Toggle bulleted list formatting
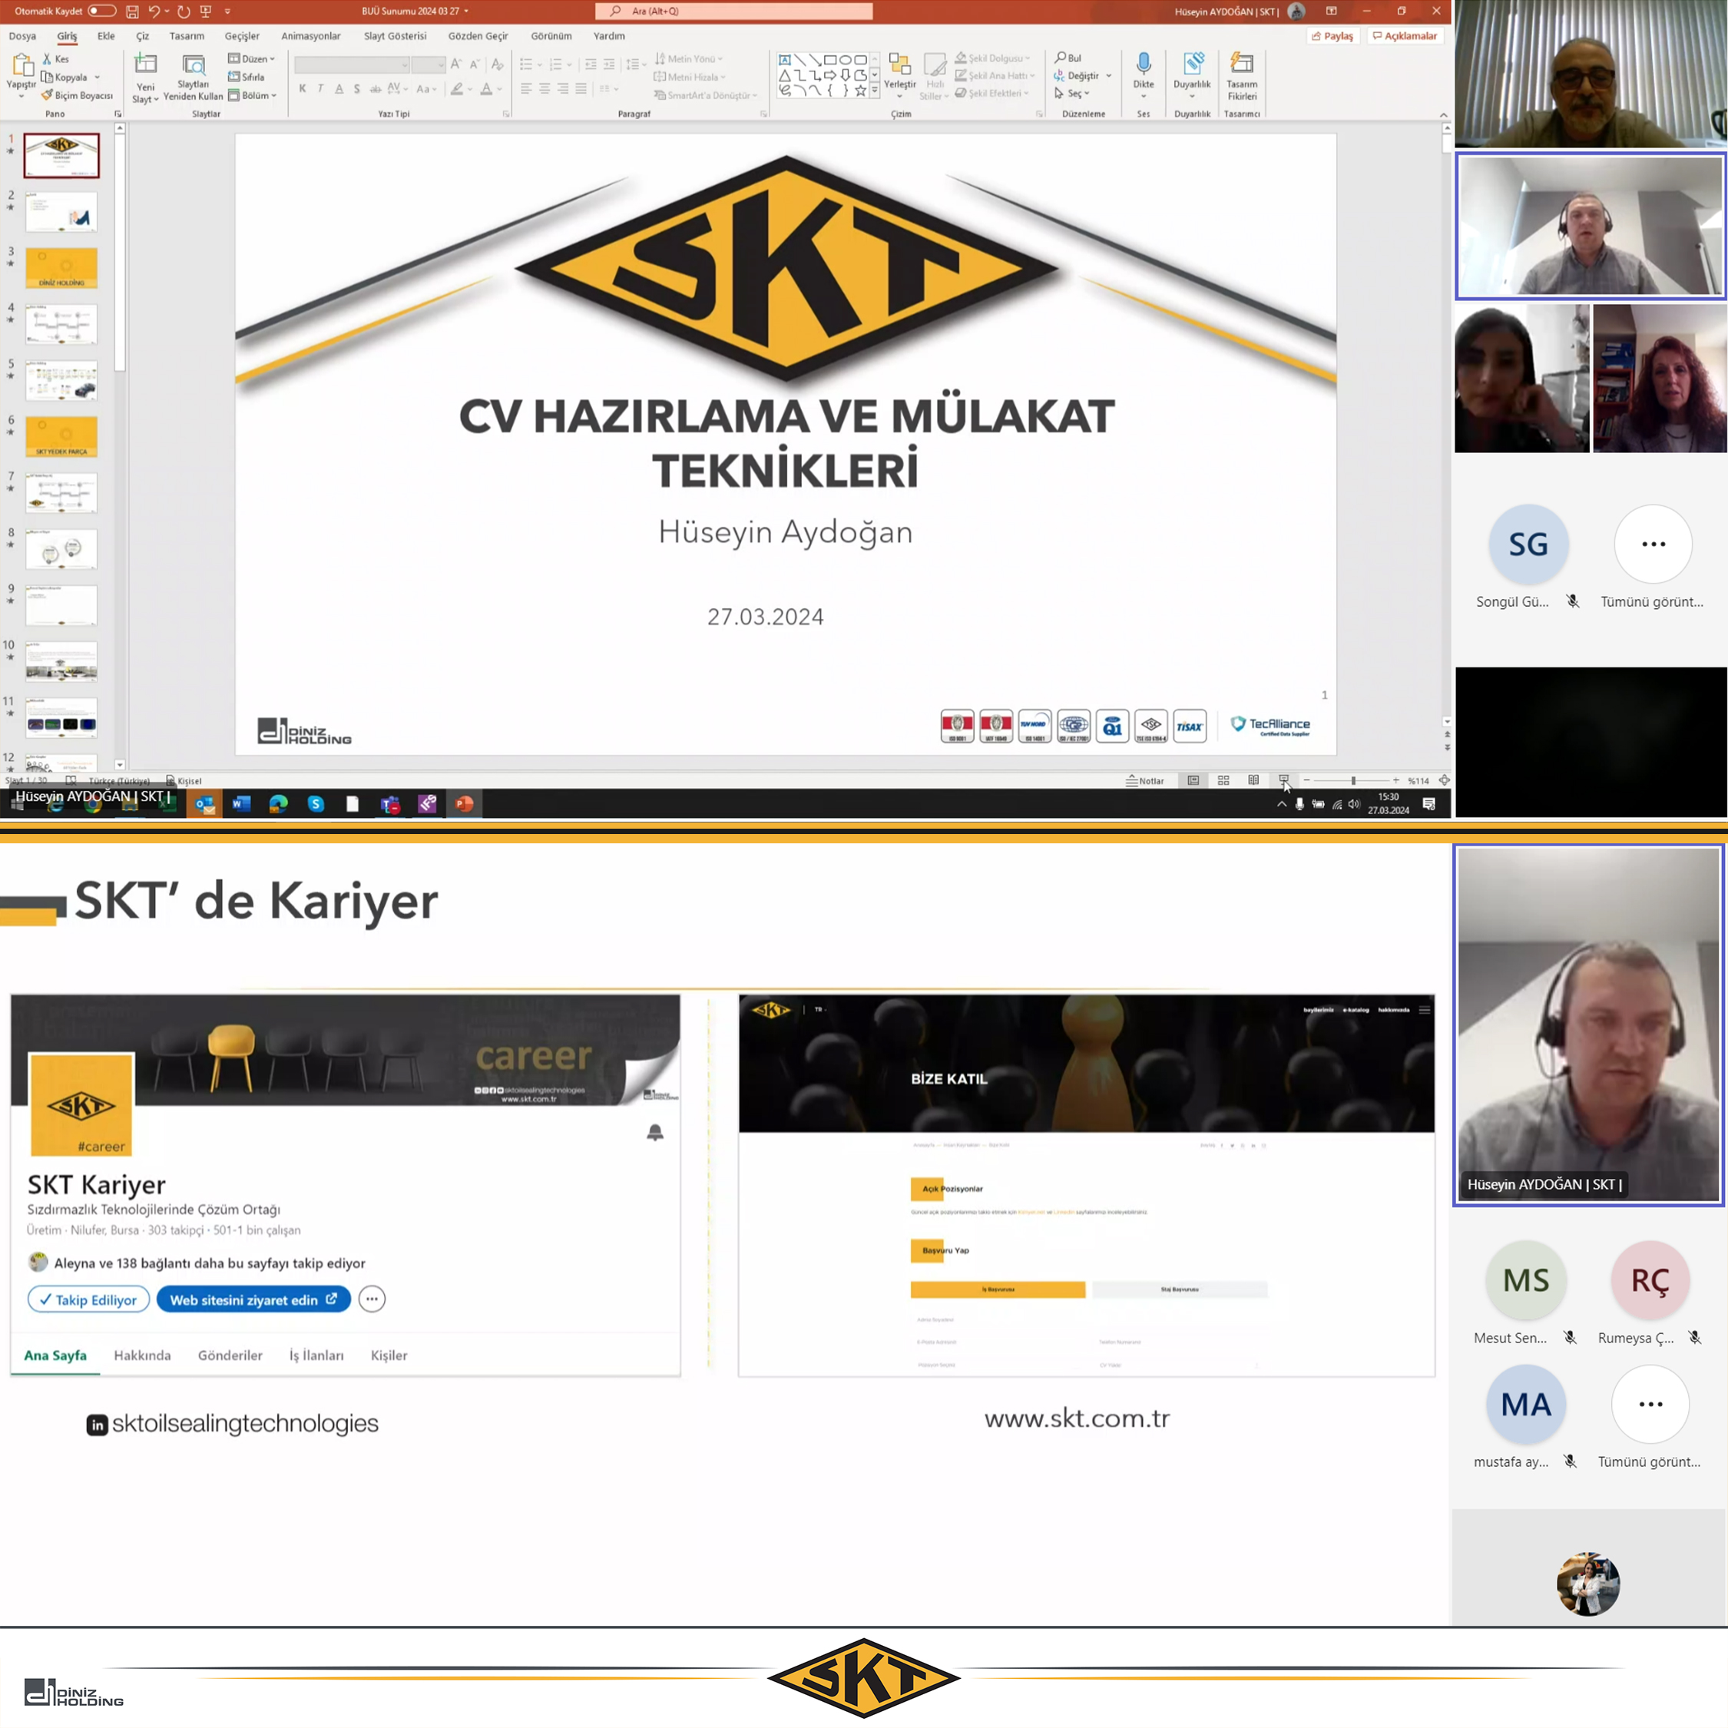Viewport: 1728px width, 1728px height. (x=526, y=65)
